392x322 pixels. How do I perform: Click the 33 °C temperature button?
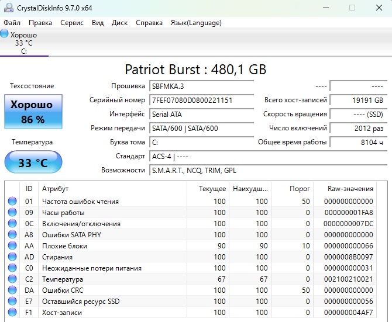click(33, 162)
